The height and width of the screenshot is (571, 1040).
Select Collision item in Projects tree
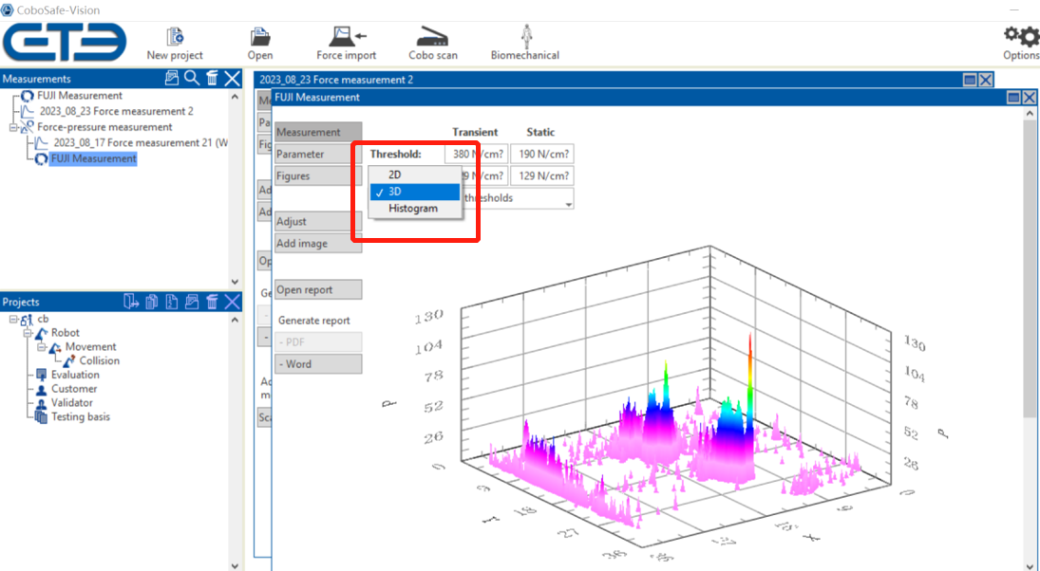pyautogui.click(x=99, y=360)
